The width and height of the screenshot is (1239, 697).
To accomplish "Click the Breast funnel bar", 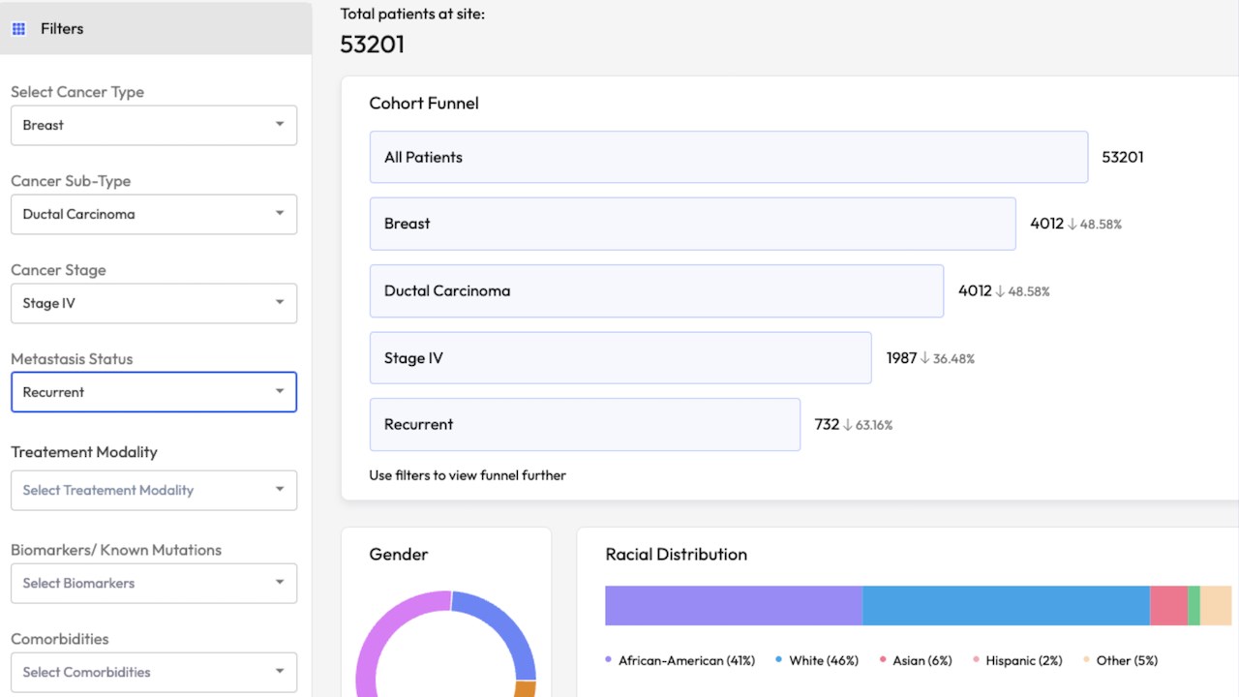I will (x=692, y=224).
